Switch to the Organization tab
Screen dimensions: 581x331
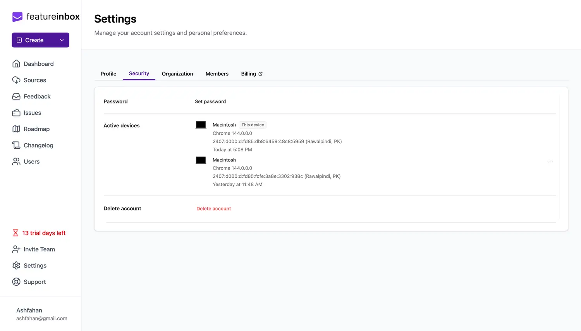(x=177, y=74)
